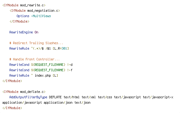Screen dimensions: 180x113
Task: Click index.php in the RewriteRule line
Action: tap(43, 75)
